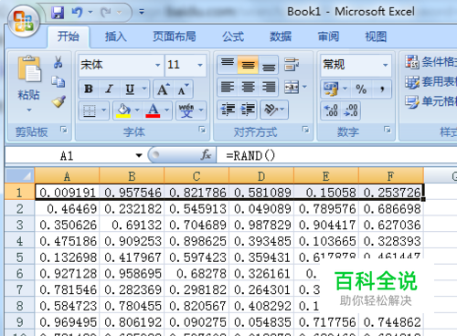Click the fx insert function button
The height and width of the screenshot is (336, 457).
(206, 155)
